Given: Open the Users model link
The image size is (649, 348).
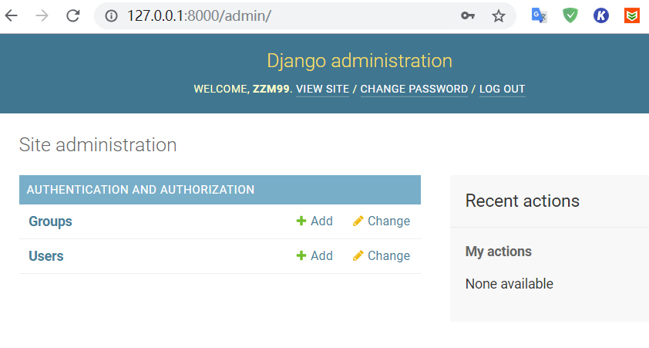Looking at the screenshot, I should click(x=46, y=256).
